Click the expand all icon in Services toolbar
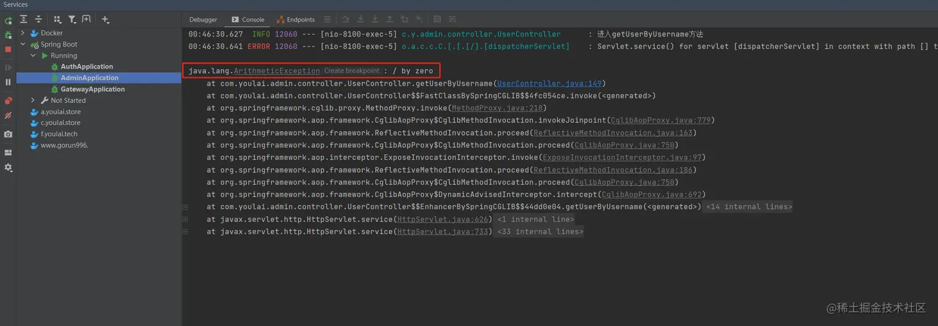The image size is (938, 326). [x=24, y=20]
